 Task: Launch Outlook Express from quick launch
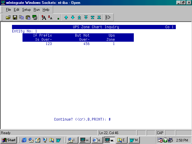(x=31, y=140)
